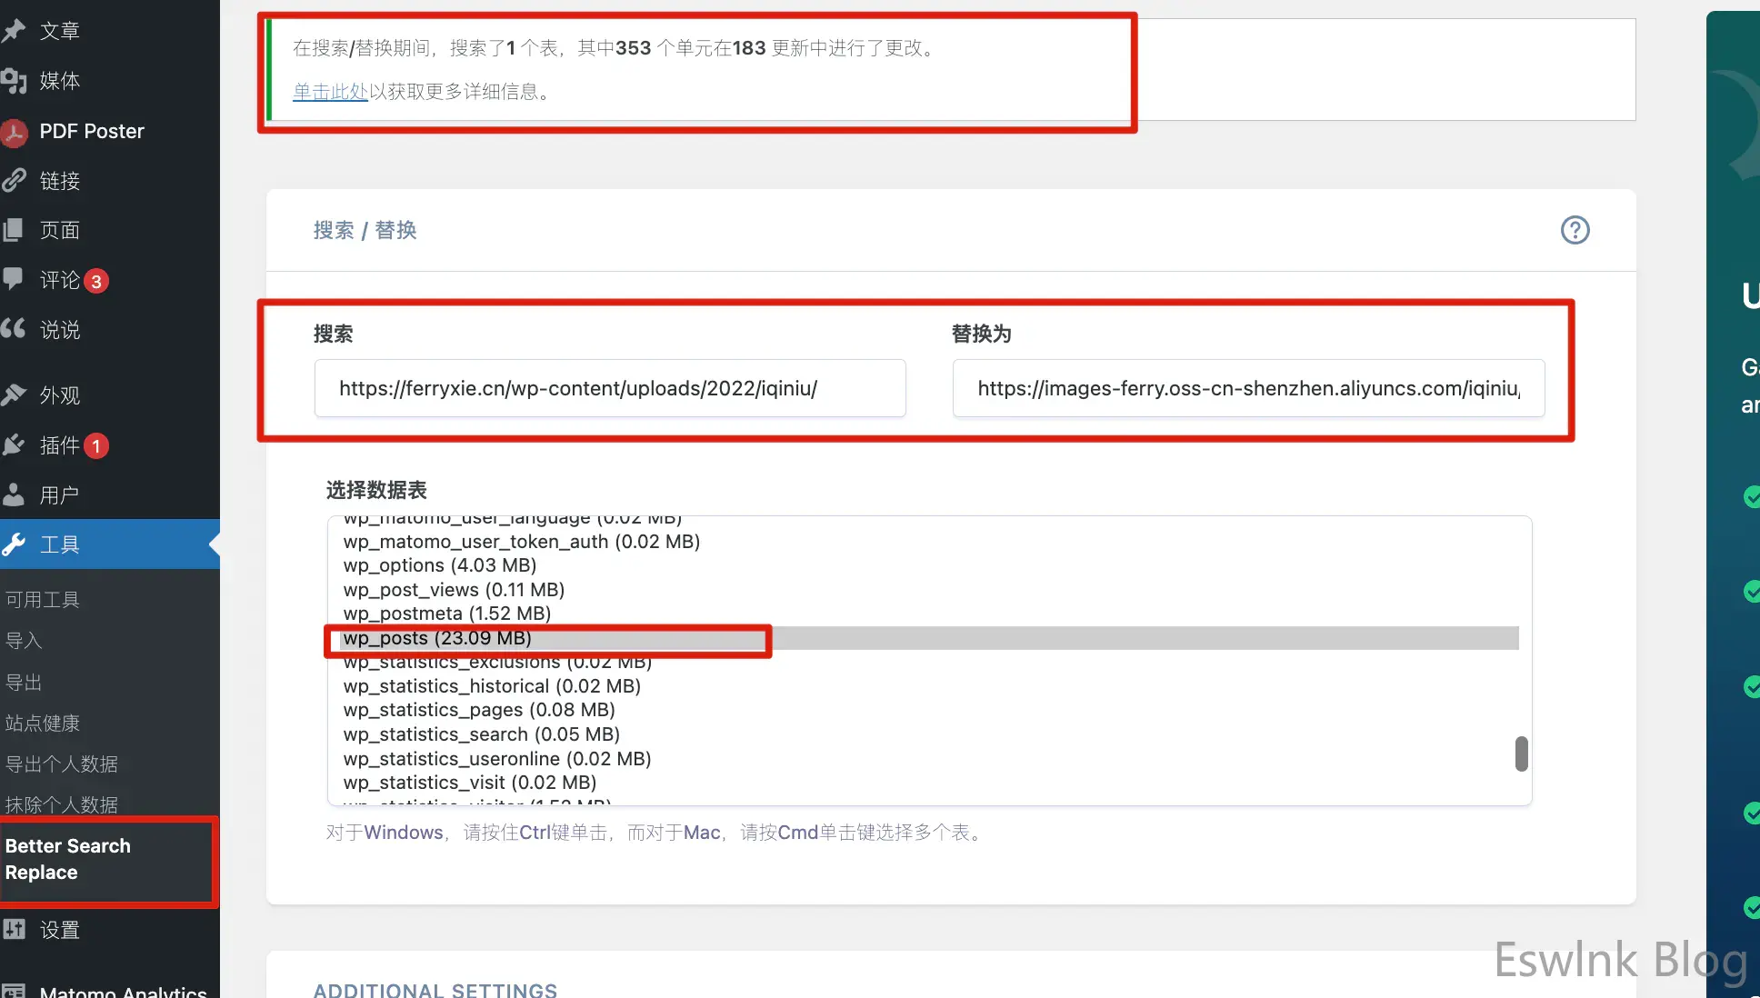Open 导出个人数据 submenu item
The width and height of the screenshot is (1760, 998).
pos(62,764)
